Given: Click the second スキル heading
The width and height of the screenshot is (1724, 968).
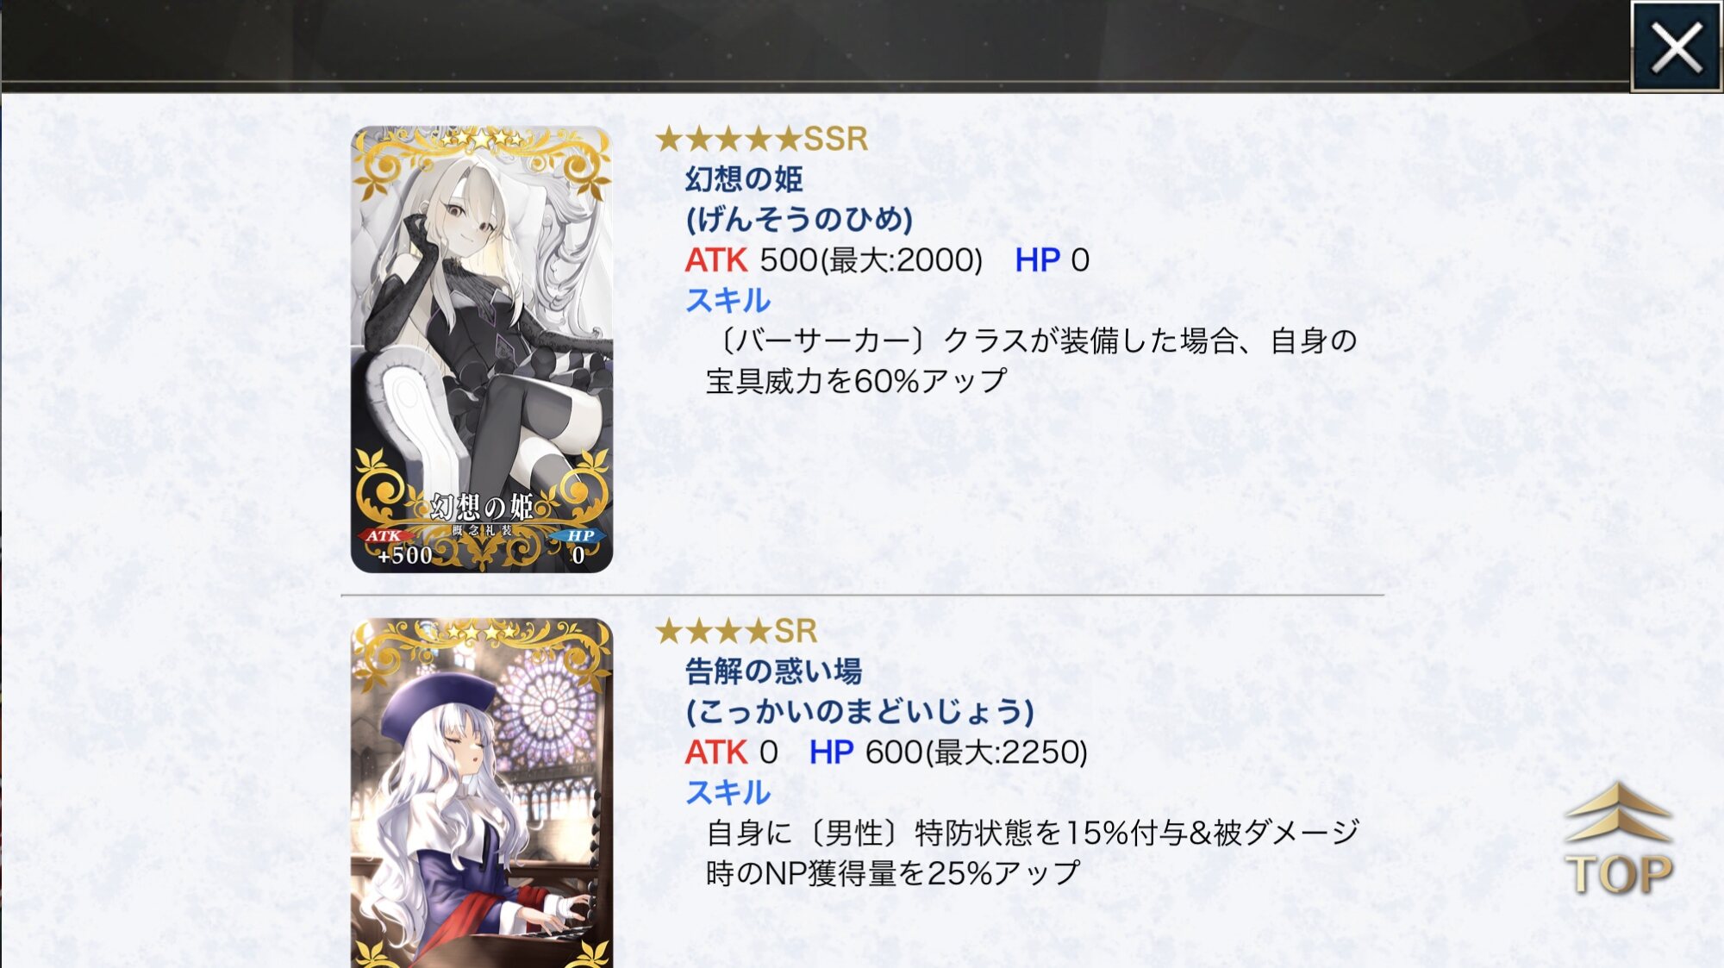Looking at the screenshot, I should click(728, 793).
